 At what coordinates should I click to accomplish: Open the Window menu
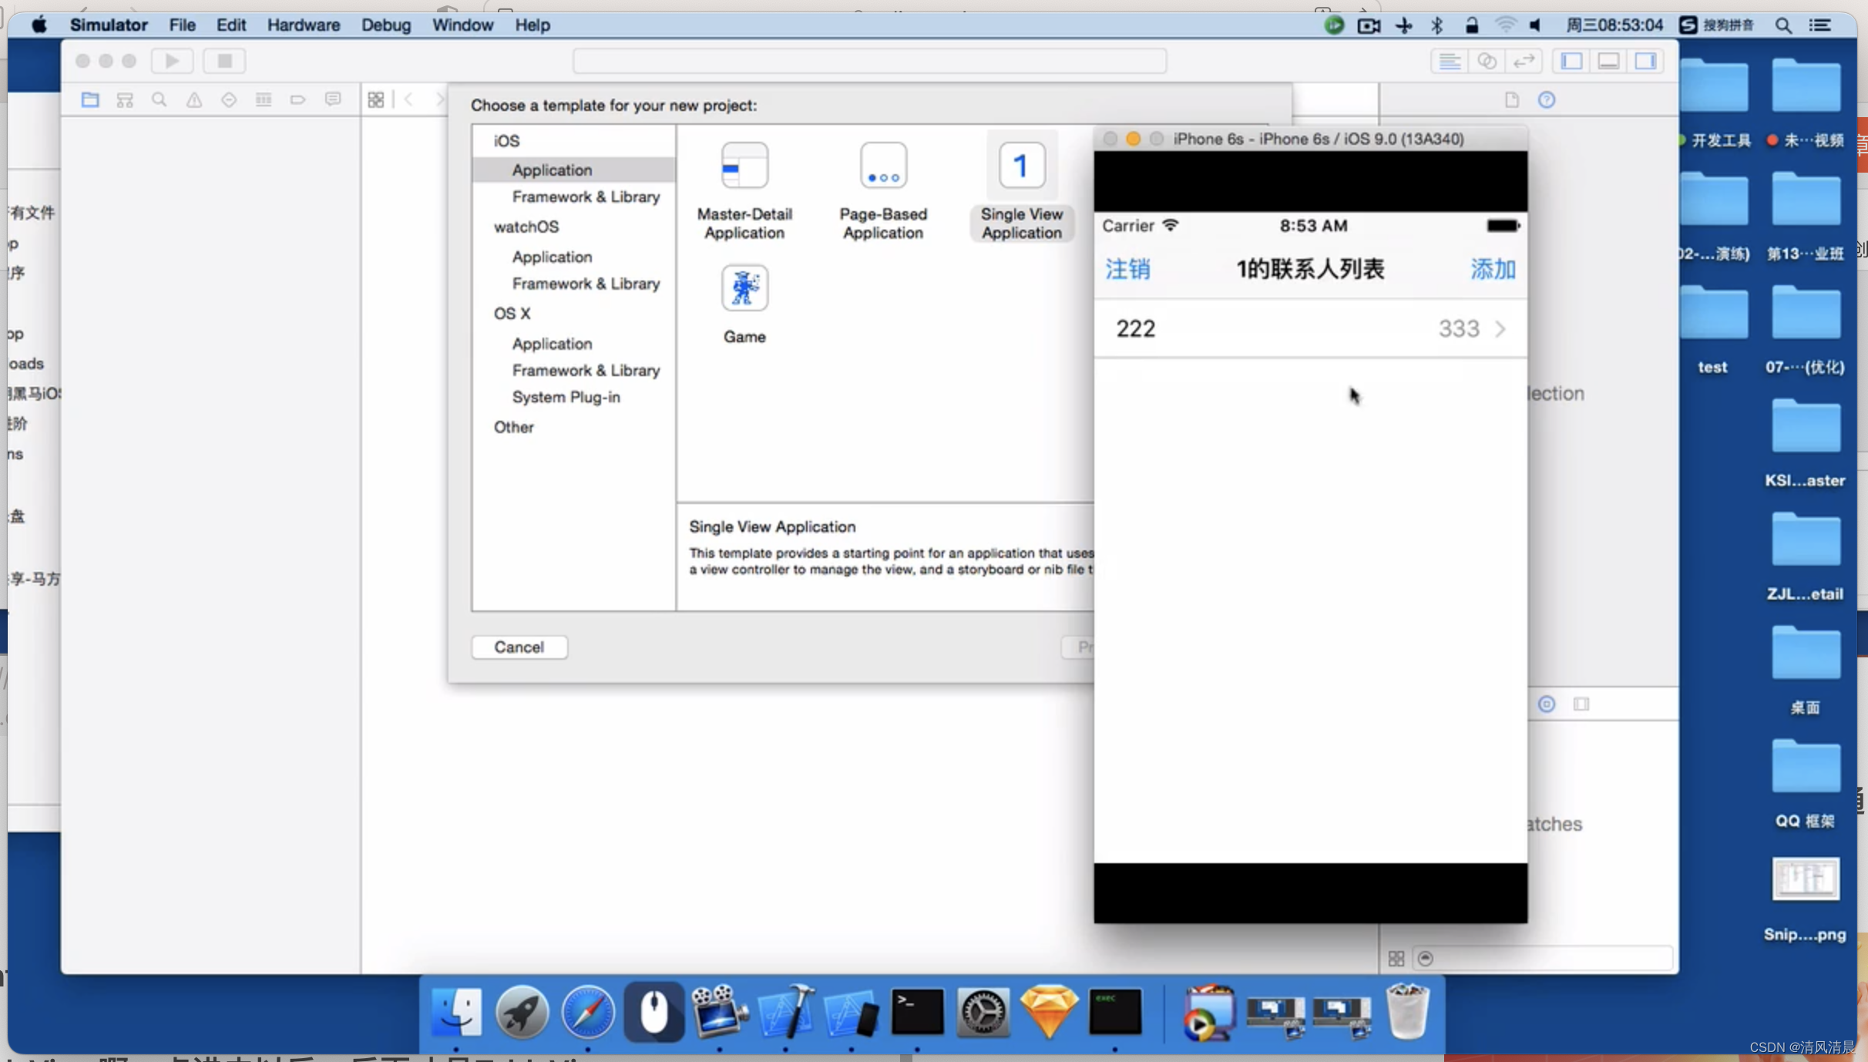pyautogui.click(x=462, y=25)
